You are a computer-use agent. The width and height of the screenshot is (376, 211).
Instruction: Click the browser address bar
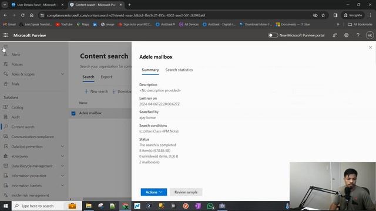point(177,15)
